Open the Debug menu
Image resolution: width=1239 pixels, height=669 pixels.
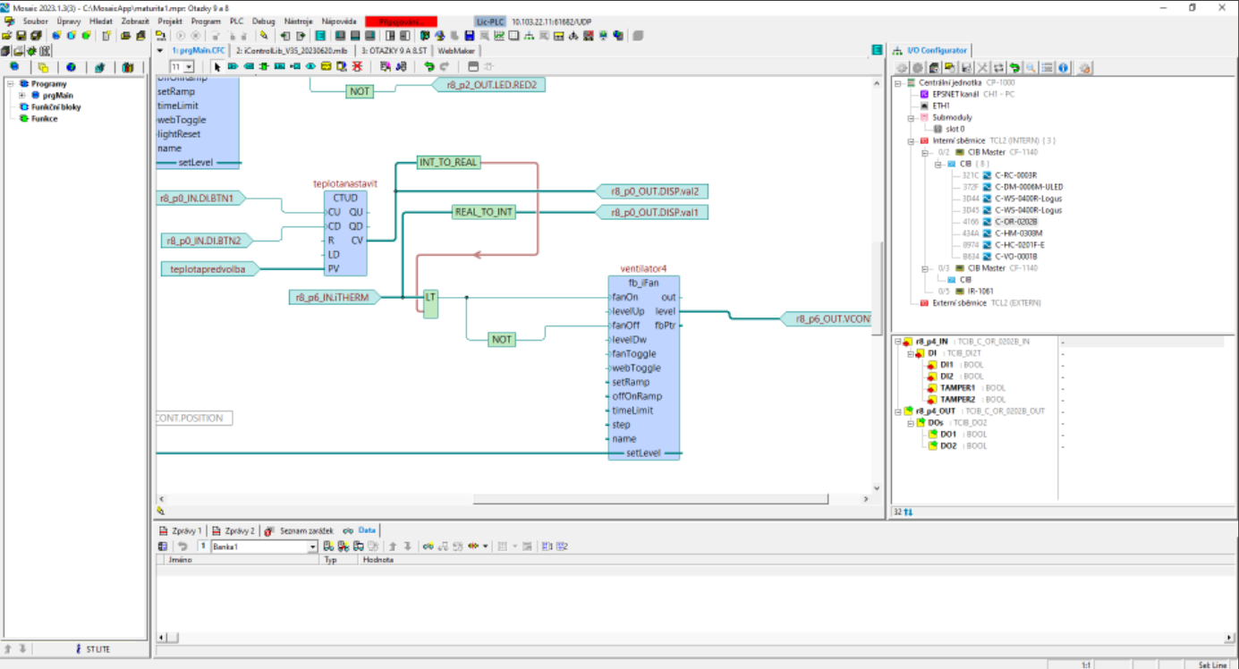point(263,21)
